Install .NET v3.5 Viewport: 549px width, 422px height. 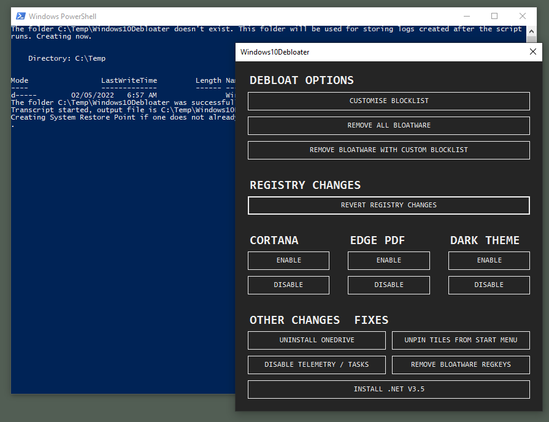click(389, 389)
